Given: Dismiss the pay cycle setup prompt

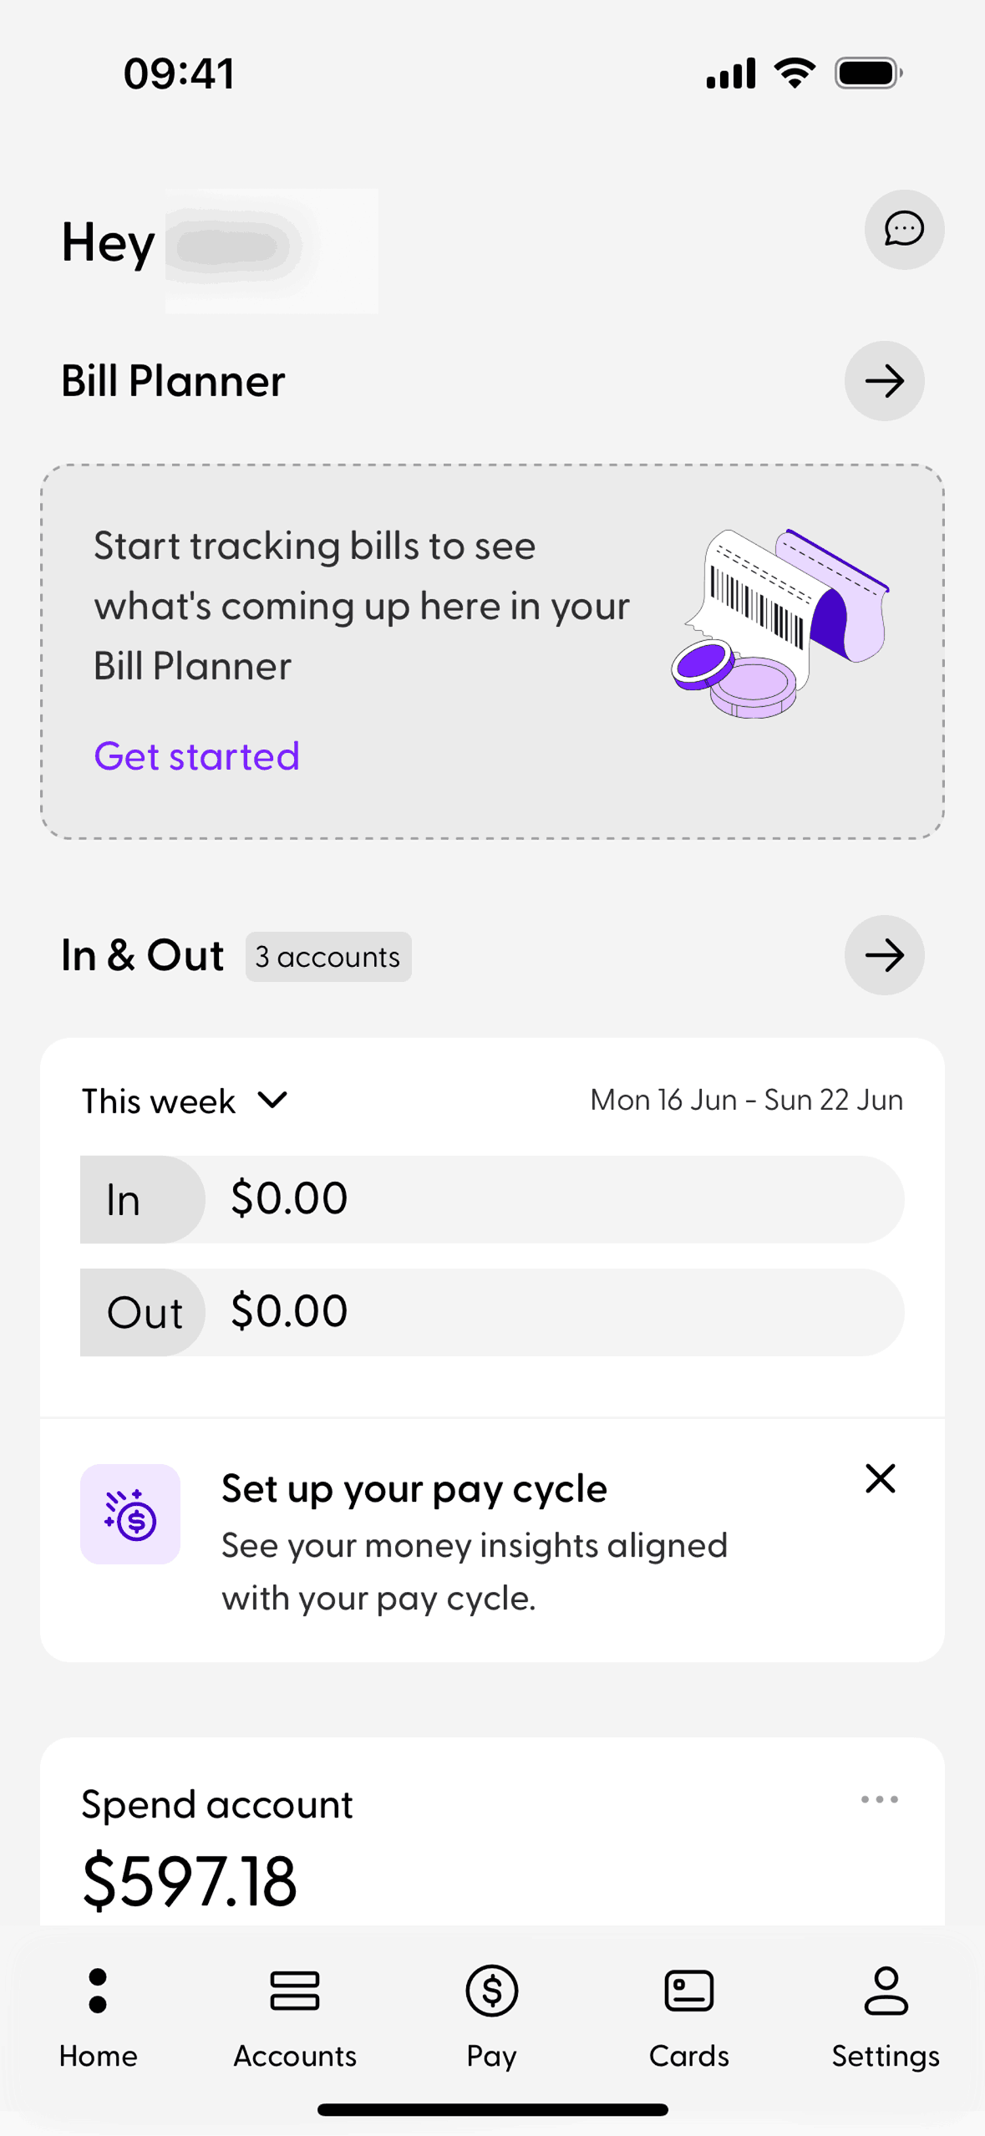Looking at the screenshot, I should click(x=880, y=1478).
